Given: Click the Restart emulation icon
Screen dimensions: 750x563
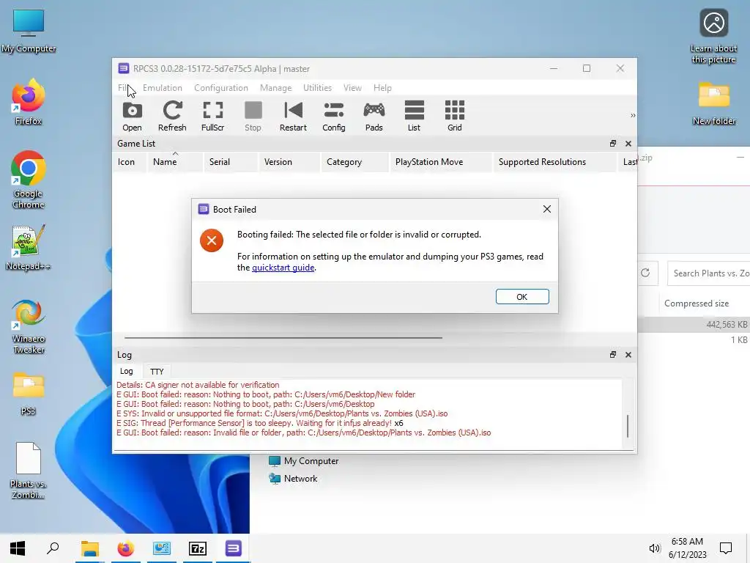Looking at the screenshot, I should (293, 116).
